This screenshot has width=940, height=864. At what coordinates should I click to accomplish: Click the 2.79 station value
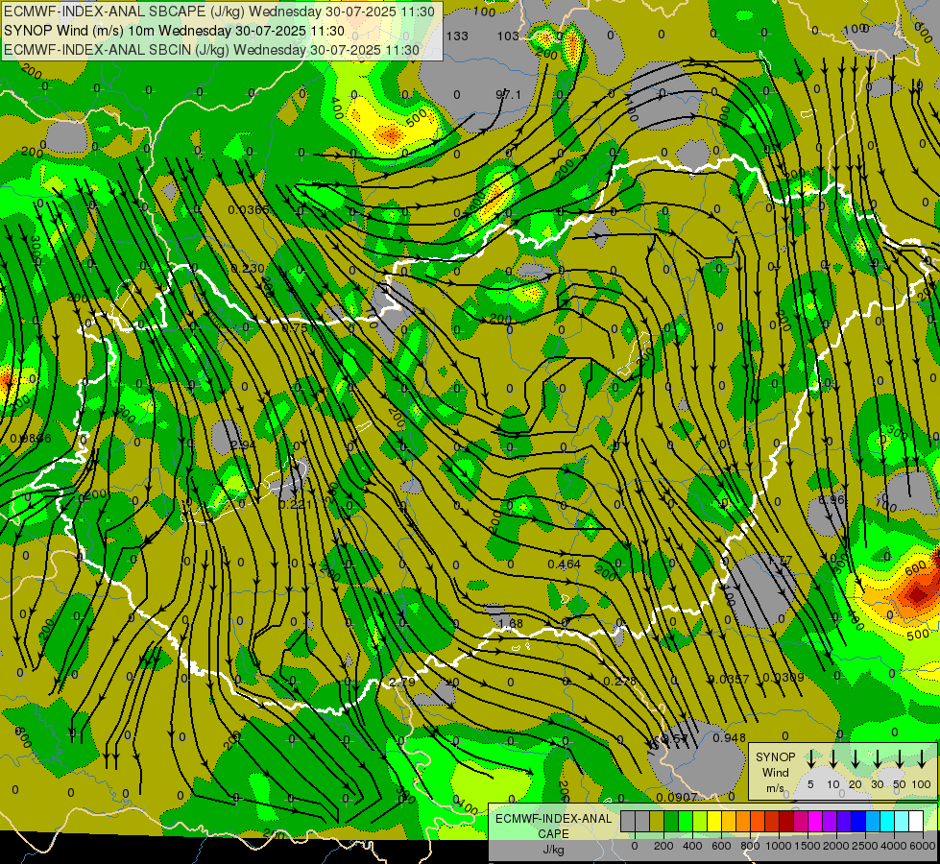click(x=401, y=683)
